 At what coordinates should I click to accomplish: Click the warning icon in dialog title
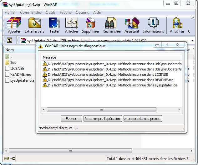41,46
